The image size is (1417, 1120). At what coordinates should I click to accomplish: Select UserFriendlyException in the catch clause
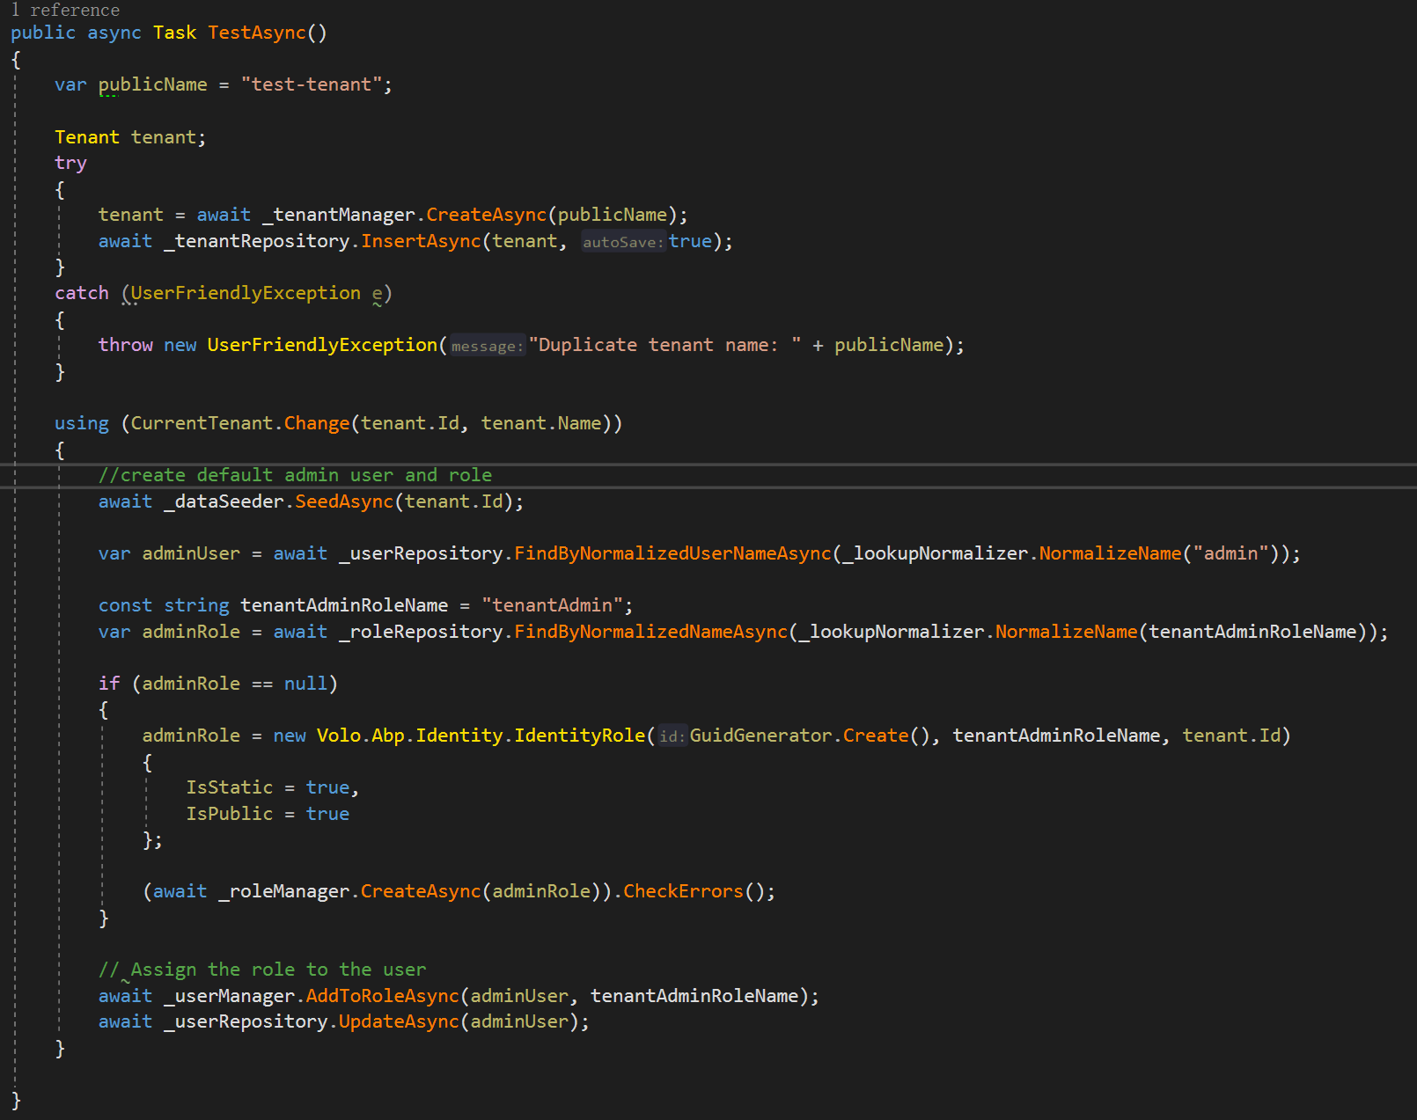click(245, 292)
